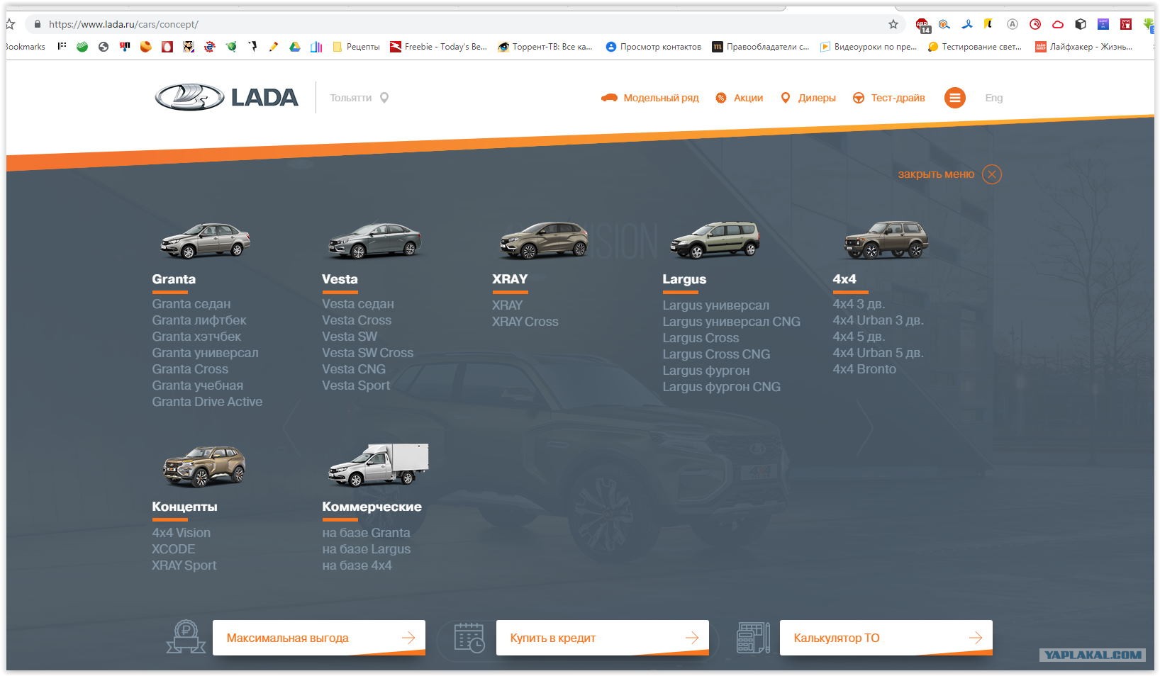Open the green Sberbank bookmark icon
Screen dimensions: 1160x676
click(x=82, y=47)
